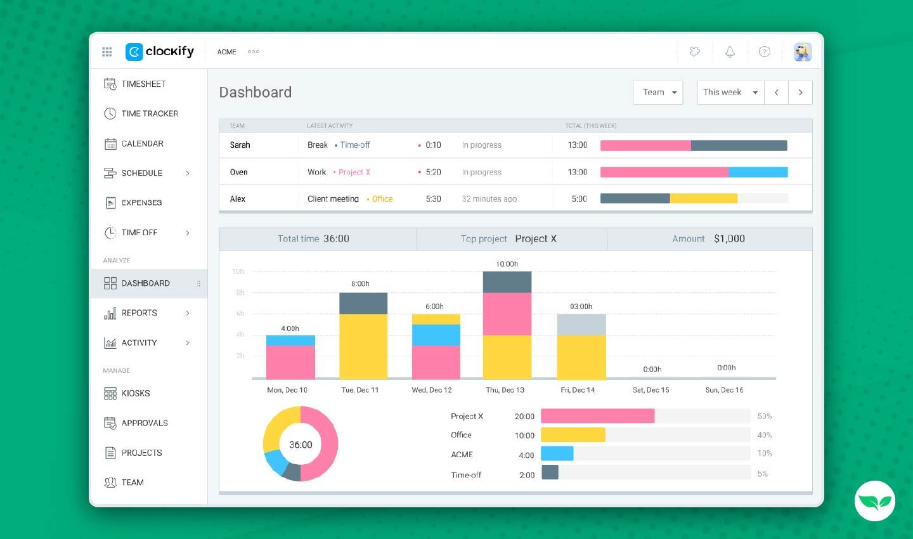This screenshot has height=539, width=913.
Task: Click Sarah's pink progress bar segment
Action: pos(645,145)
